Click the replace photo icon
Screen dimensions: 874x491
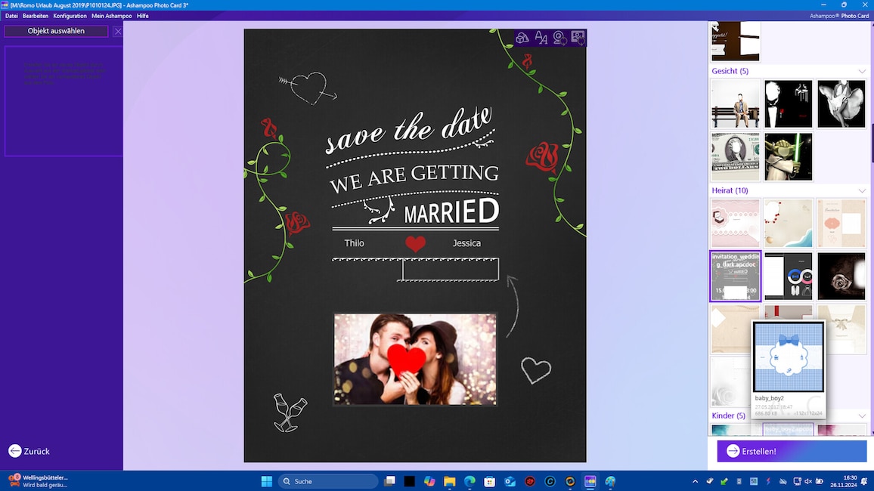click(x=578, y=38)
